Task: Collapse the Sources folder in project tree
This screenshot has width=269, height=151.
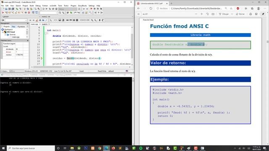Action: click(5, 34)
